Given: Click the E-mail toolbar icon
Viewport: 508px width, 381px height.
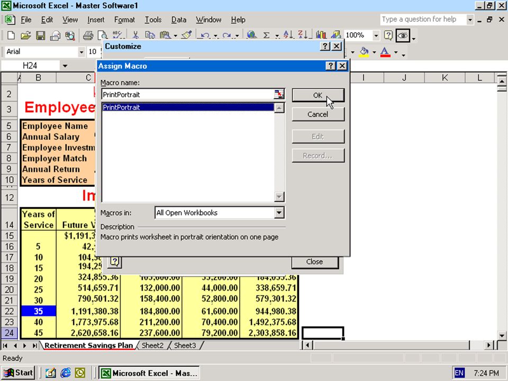Looking at the screenshot, I should tap(55, 35).
